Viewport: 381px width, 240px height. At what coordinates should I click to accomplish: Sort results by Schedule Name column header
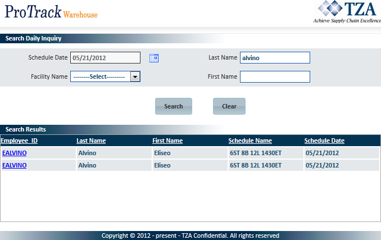click(x=250, y=141)
